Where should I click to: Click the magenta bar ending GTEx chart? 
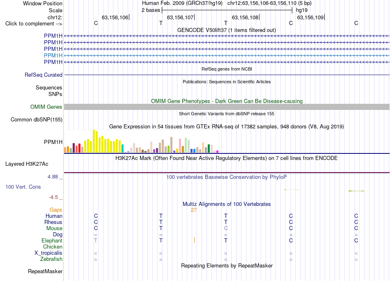[x=218, y=151]
